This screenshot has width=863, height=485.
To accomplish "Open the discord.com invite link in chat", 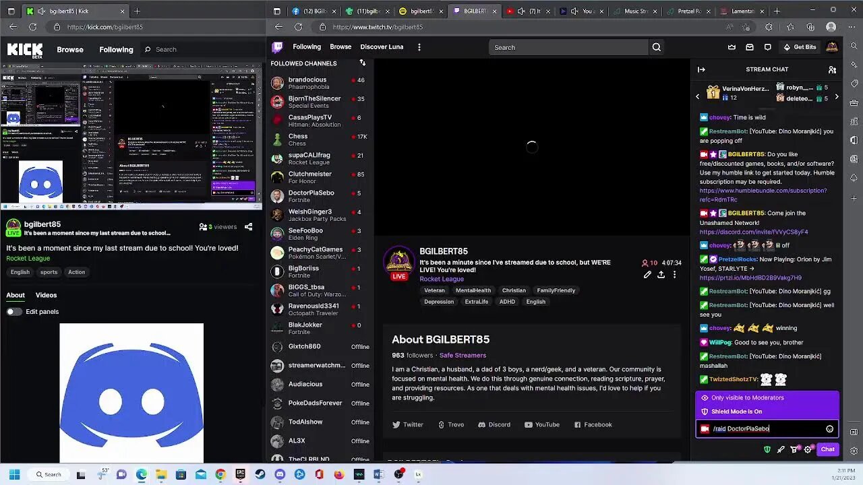I will [754, 232].
